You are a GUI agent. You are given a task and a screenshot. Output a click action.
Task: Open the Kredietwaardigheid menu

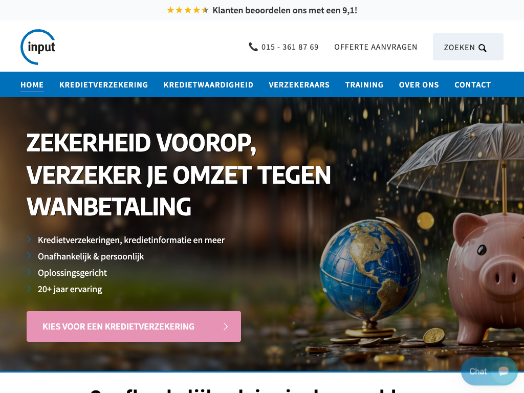208,85
